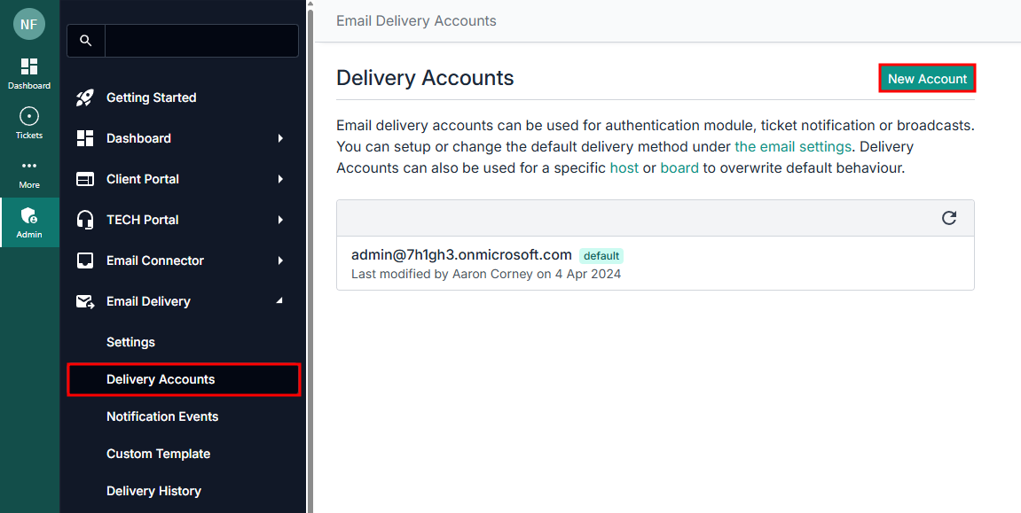Select Custom Template in sidebar
The height and width of the screenshot is (513, 1021).
158,454
